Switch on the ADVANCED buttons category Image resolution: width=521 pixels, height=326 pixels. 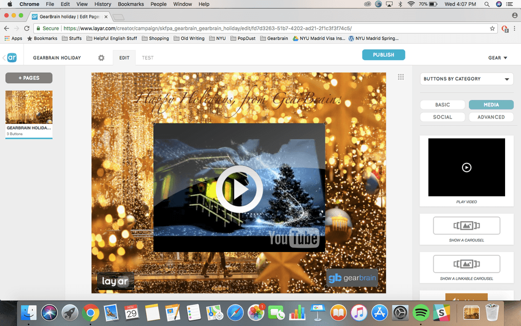tap(491, 116)
